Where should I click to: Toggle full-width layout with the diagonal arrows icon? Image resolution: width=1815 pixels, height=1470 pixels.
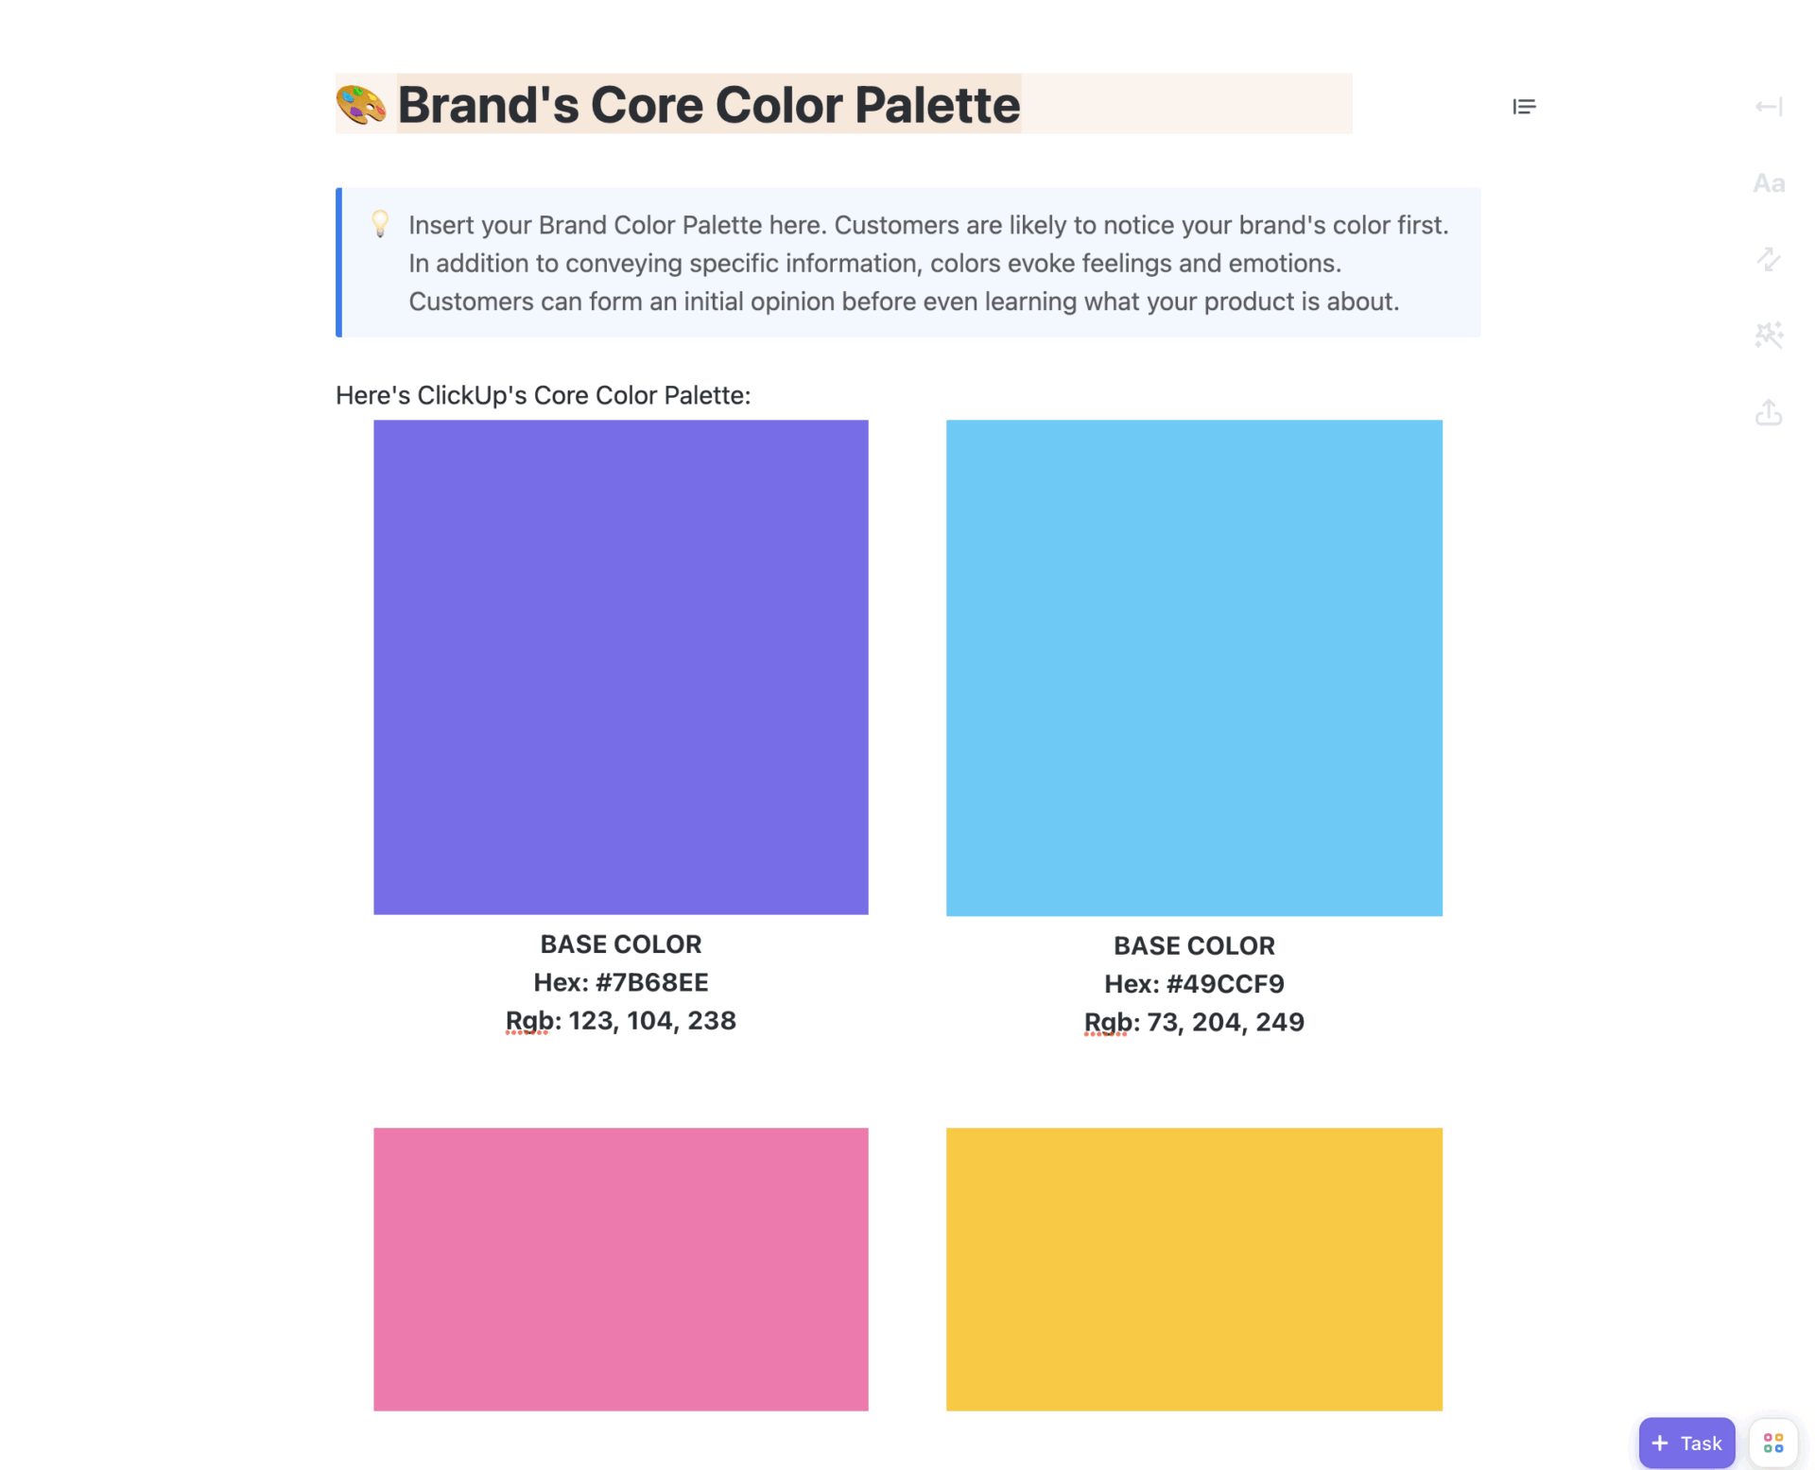pyautogui.click(x=1768, y=260)
